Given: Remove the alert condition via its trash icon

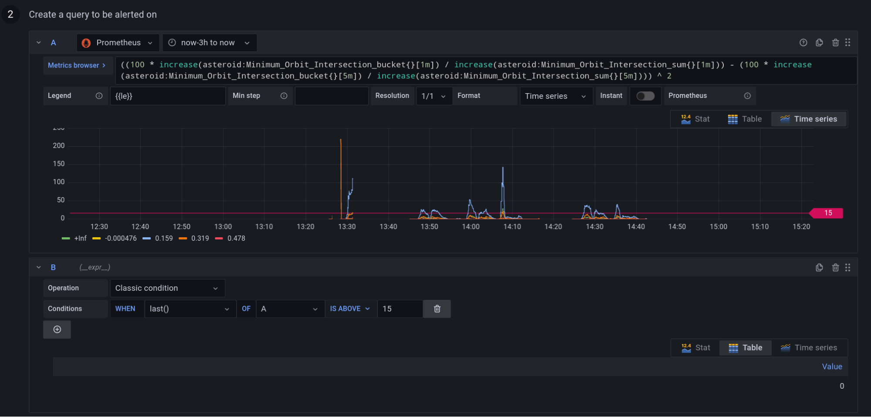Looking at the screenshot, I should pos(437,309).
